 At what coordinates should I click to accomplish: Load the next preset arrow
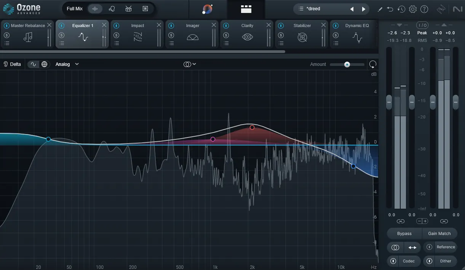pos(364,9)
